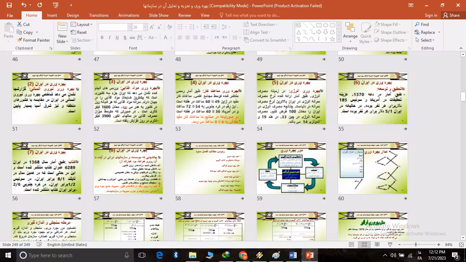Click the Share button

451,15
